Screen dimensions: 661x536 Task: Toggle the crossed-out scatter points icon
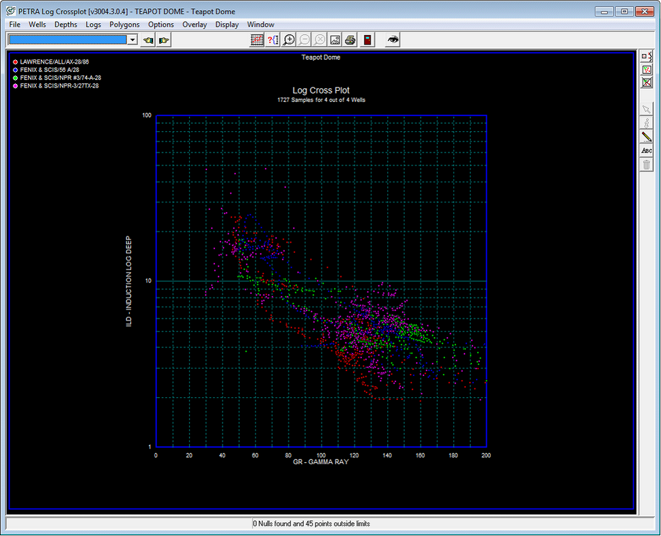point(647,83)
